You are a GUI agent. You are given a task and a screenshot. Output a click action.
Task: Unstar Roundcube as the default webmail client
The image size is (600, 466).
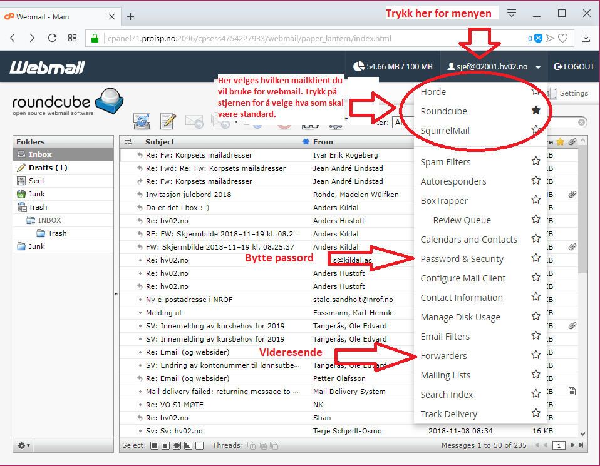(535, 111)
